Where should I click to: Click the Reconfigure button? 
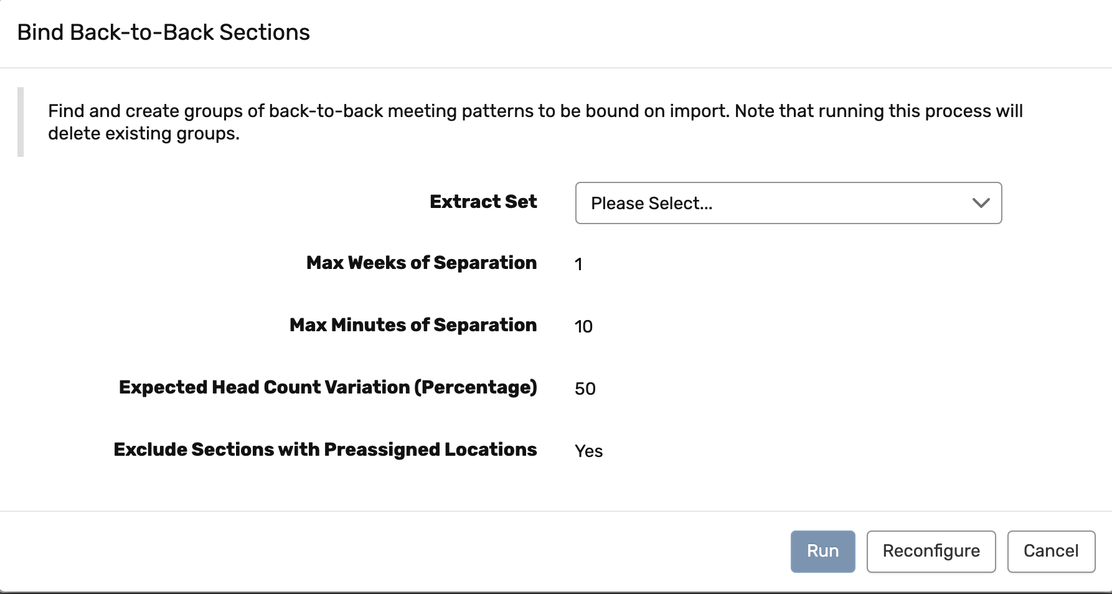point(931,551)
